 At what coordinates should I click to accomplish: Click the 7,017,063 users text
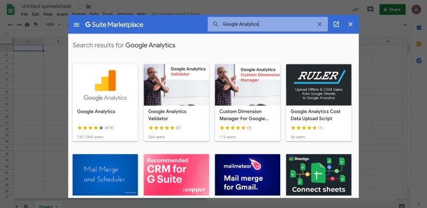(90, 137)
